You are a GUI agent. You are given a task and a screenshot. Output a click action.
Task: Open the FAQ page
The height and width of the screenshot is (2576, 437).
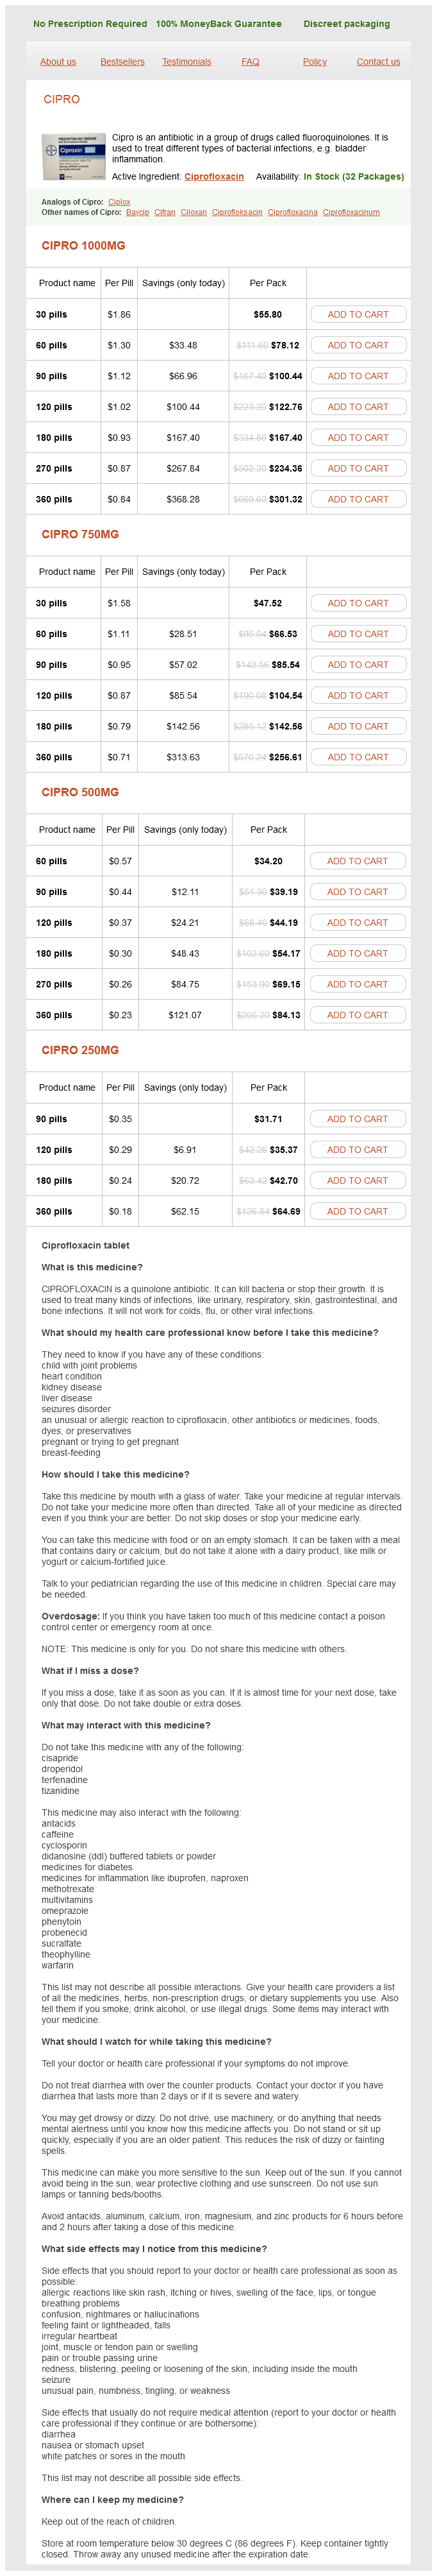click(x=251, y=62)
